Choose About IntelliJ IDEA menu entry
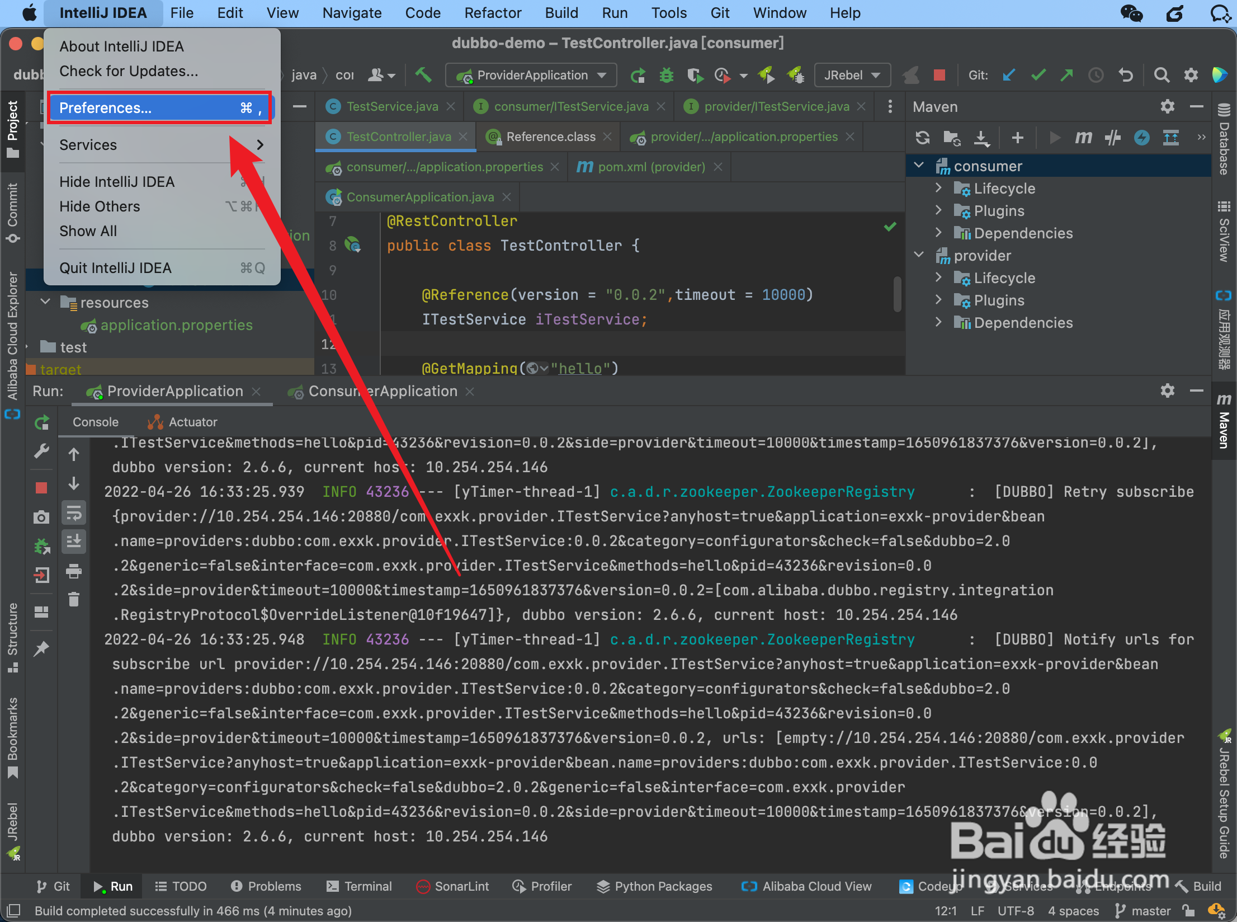Screen dimensions: 1237x922 (121, 46)
